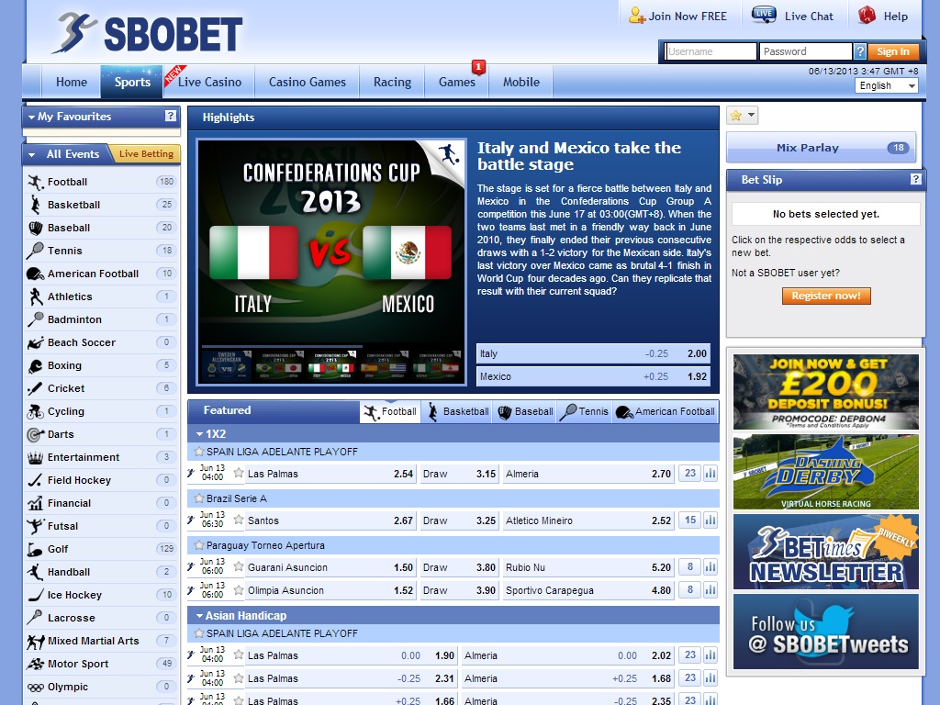Favourite the Olimpia Asuncion match star
940x705 pixels.
click(x=239, y=590)
